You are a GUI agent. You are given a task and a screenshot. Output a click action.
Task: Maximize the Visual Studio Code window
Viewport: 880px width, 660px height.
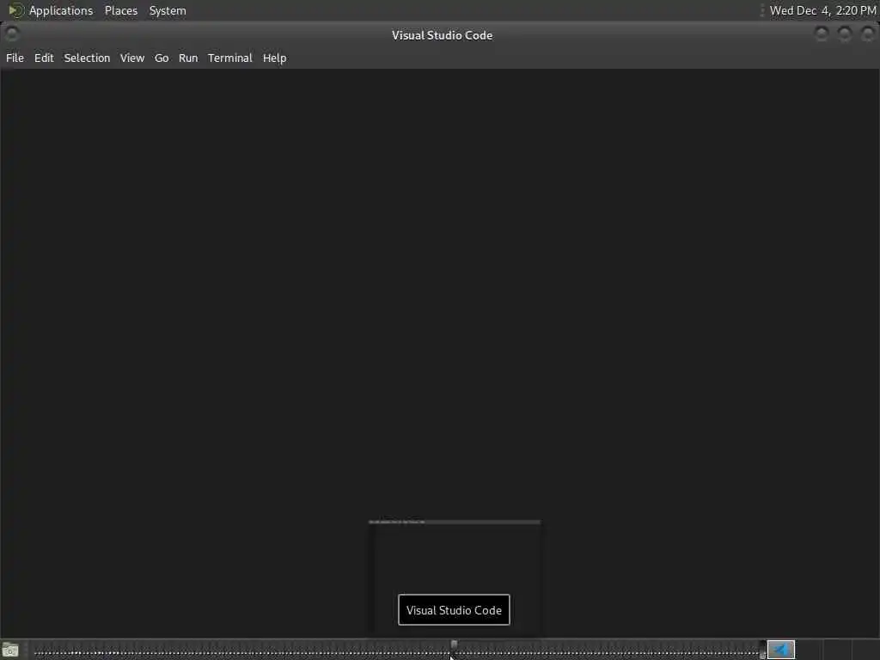(x=844, y=34)
